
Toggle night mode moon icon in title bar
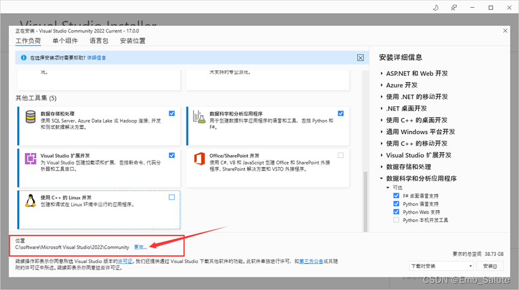(436, 8)
